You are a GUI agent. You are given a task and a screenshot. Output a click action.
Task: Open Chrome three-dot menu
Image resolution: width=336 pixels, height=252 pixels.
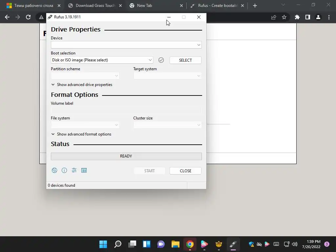(x=329, y=17)
